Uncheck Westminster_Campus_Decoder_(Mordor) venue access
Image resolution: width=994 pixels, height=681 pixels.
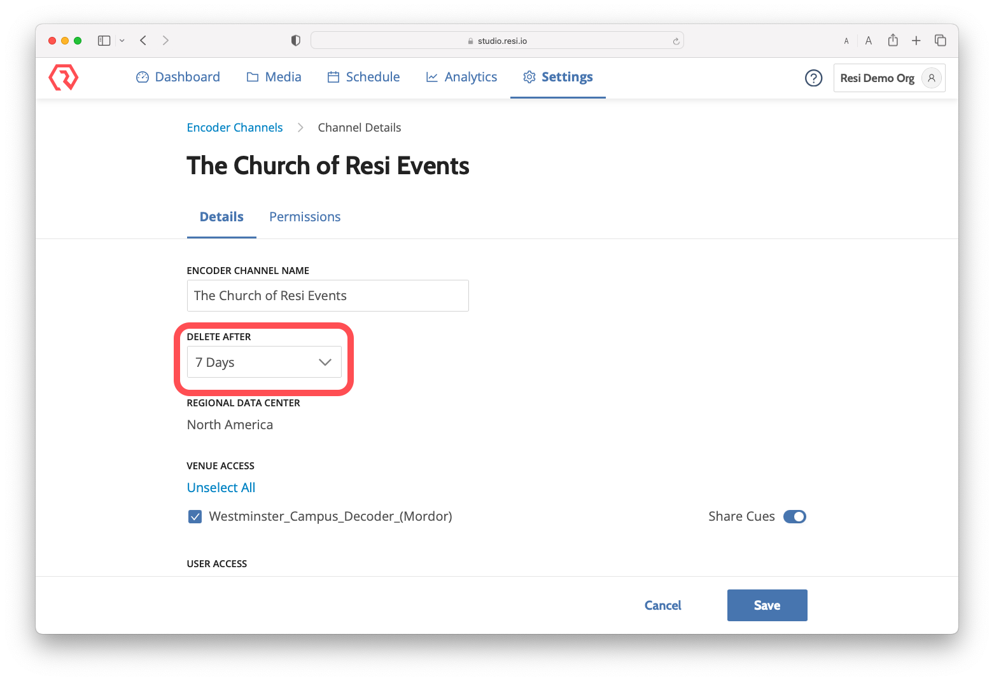195,516
